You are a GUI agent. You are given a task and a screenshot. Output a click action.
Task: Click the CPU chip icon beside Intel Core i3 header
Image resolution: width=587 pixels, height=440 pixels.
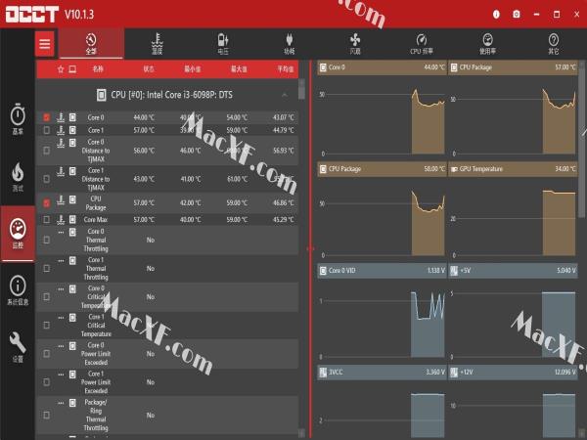101,95
